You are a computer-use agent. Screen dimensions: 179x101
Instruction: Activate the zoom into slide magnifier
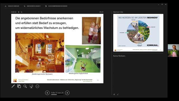(x=25, y=86)
